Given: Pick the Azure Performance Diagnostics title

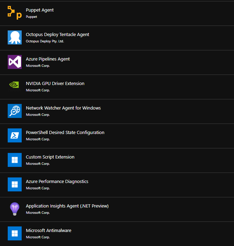Looking at the screenshot, I should [x=57, y=181].
